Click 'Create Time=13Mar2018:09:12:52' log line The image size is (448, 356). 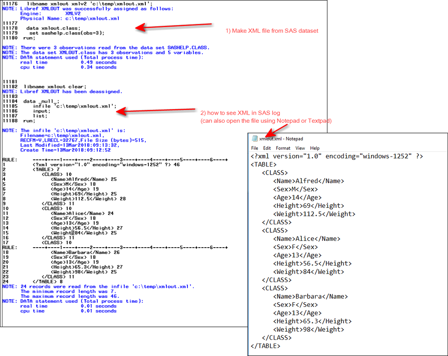[65, 150]
